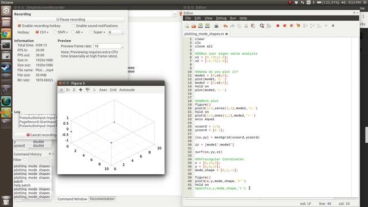The width and height of the screenshot is (368, 207).
Task: Click the Next Breakpoint icon in Editor
Action: 285,25
